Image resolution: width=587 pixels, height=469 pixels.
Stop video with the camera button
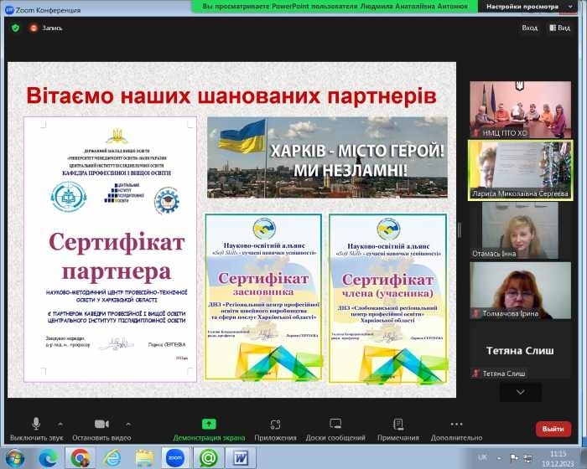coord(102,425)
